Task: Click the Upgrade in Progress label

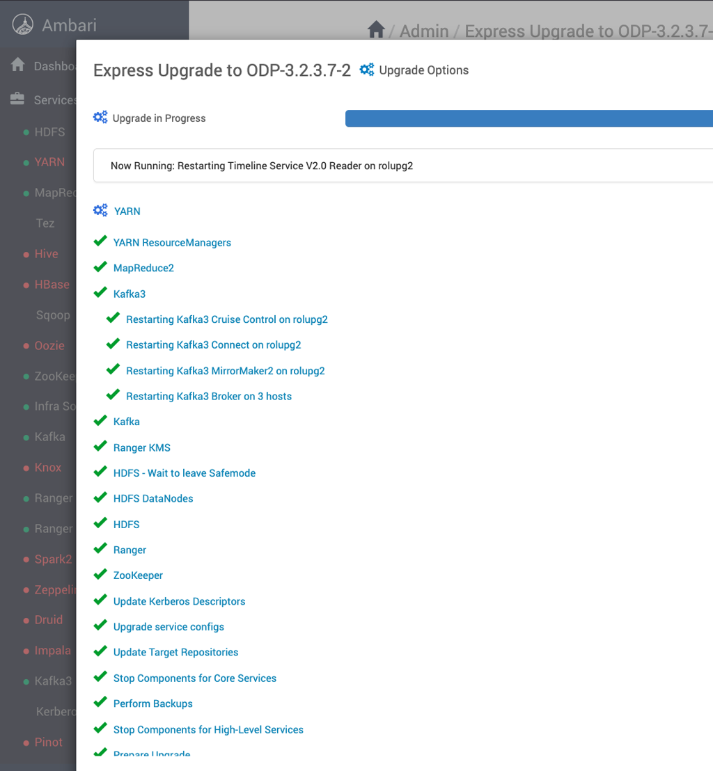Action: (x=159, y=118)
